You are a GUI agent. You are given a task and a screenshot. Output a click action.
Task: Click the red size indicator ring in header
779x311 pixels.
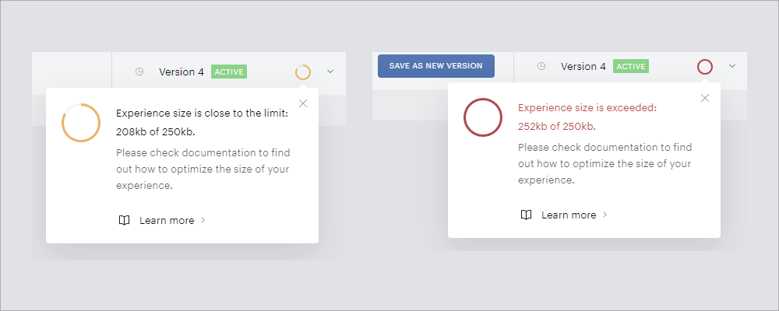(x=705, y=66)
